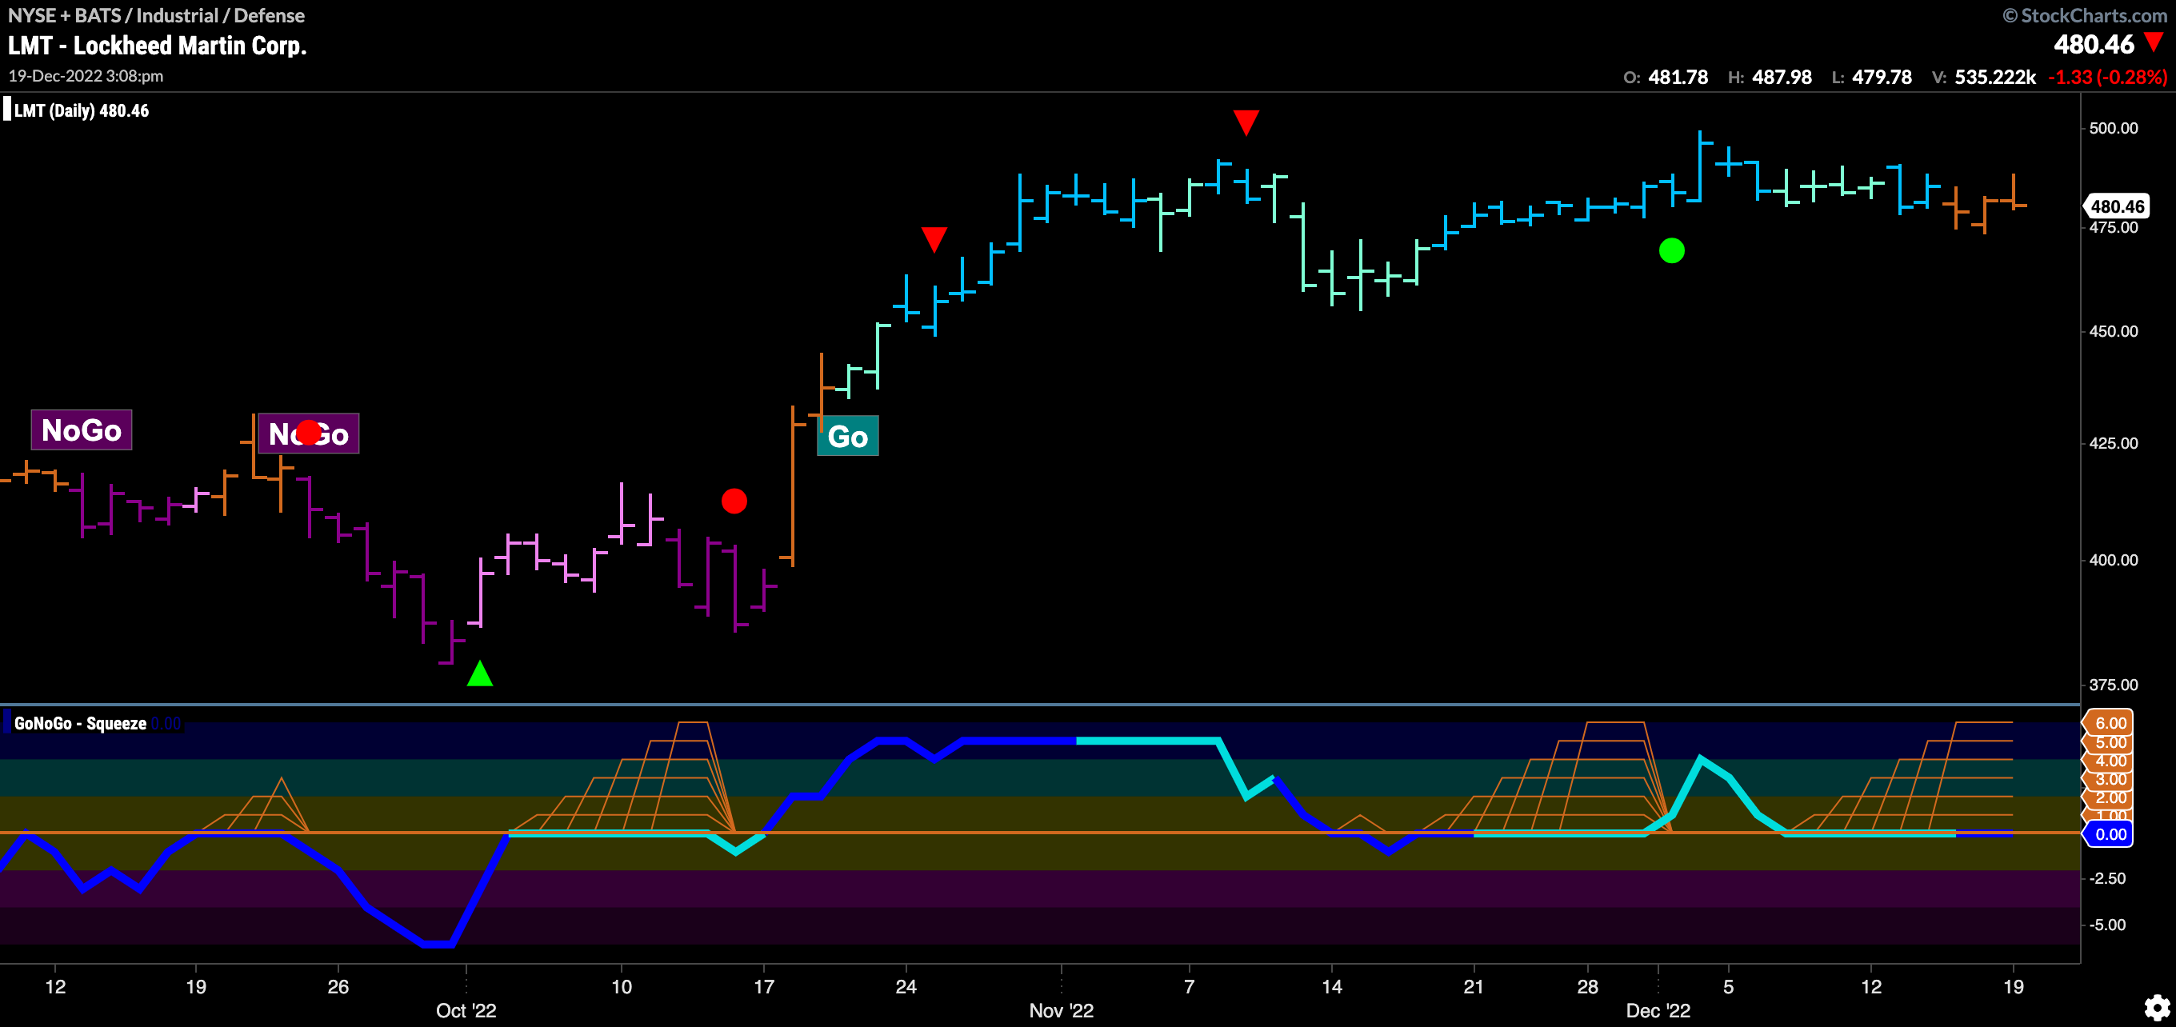Click the Oct '22 date axis label
Image resolution: width=2176 pixels, height=1027 pixels.
point(466,1010)
